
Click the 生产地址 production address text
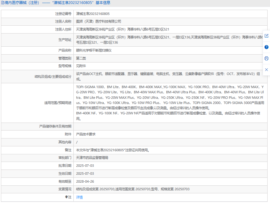pos(170,40)
